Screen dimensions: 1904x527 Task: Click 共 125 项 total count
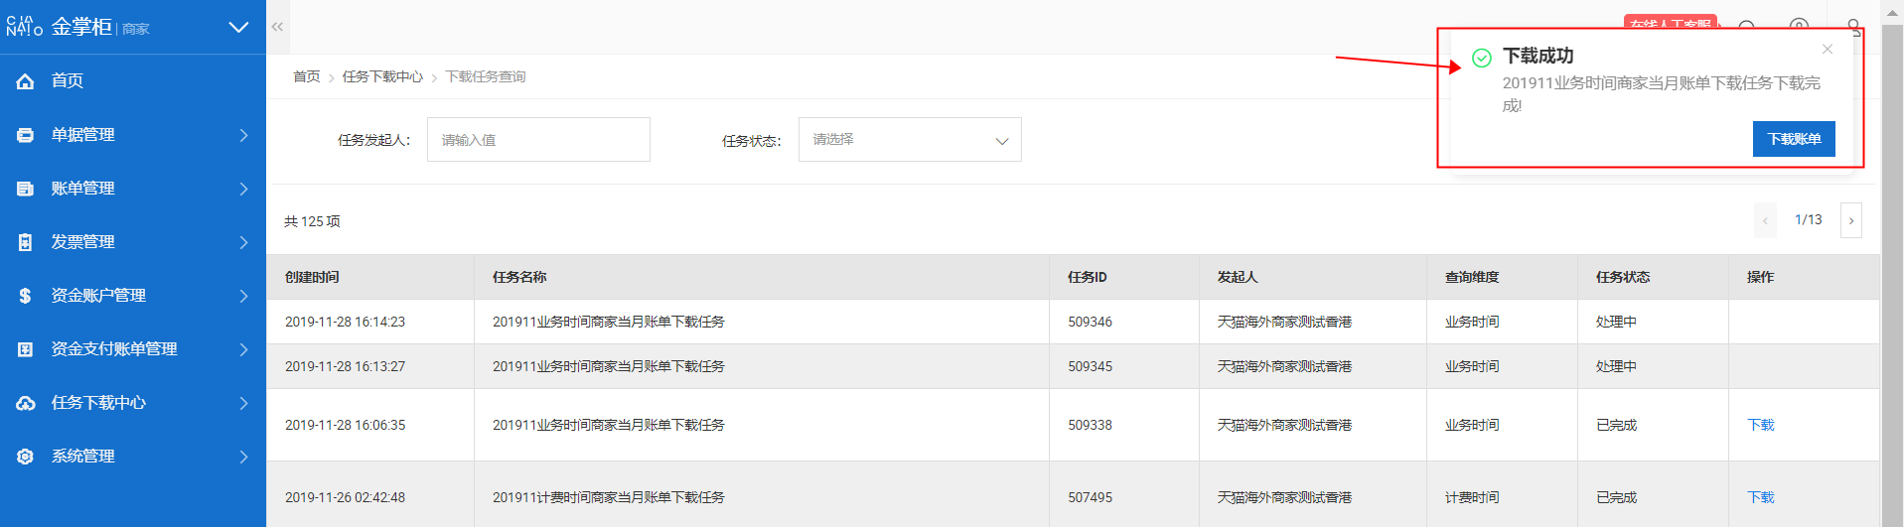pyautogui.click(x=312, y=221)
